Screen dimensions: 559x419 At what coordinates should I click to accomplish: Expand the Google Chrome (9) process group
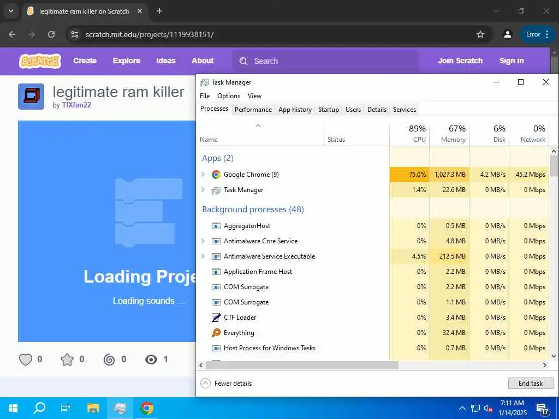(x=203, y=175)
